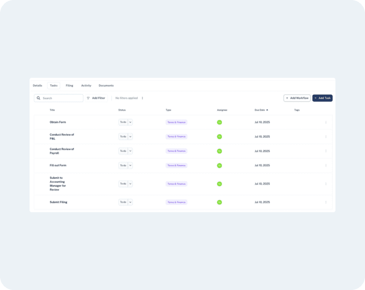Image resolution: width=365 pixels, height=290 pixels.
Task: Open more options menu for Conduct Review of P&L
Action: [x=326, y=137]
